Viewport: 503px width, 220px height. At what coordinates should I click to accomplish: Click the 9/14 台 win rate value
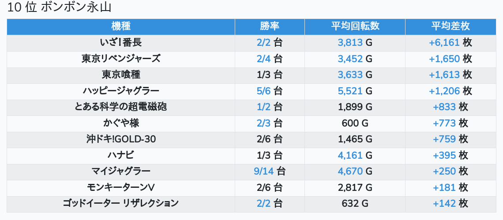coord(270,171)
